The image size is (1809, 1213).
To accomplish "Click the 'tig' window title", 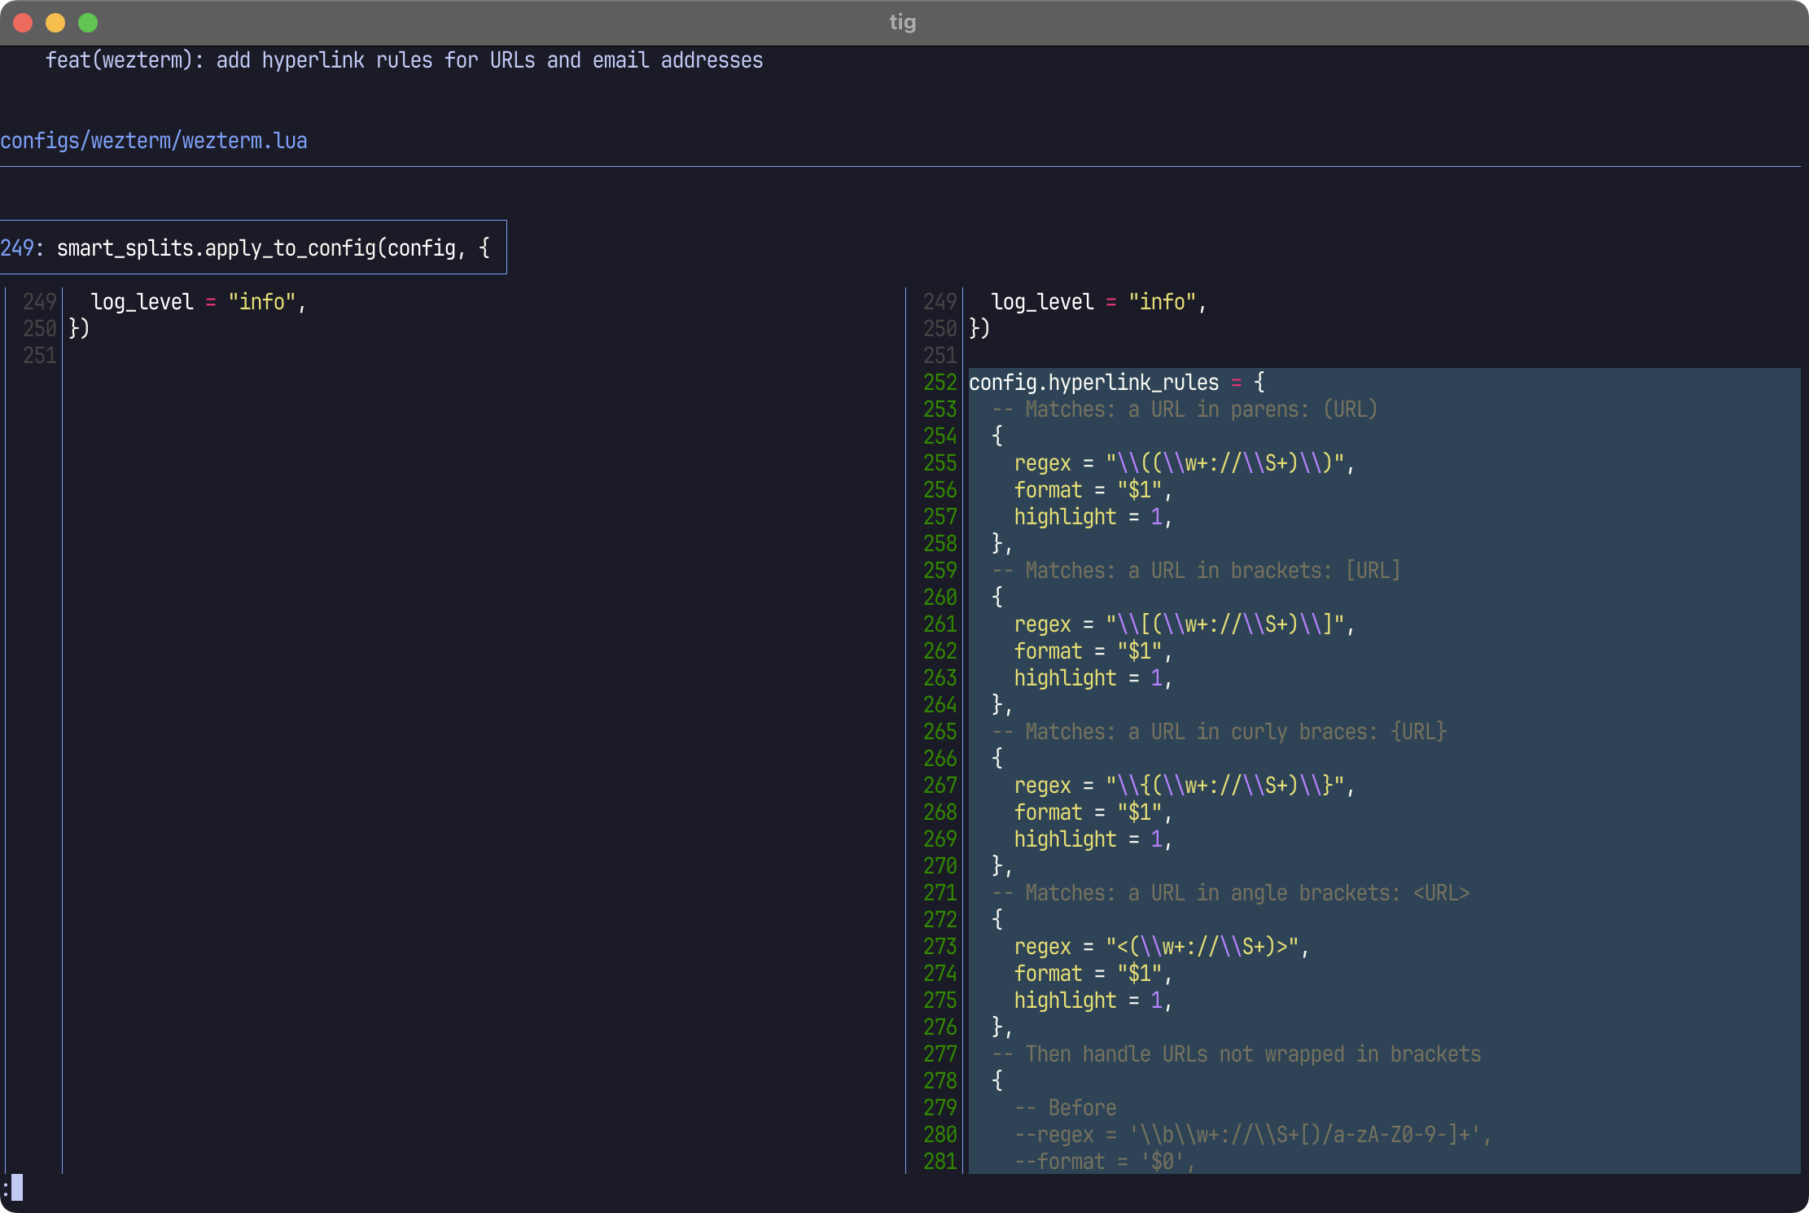I will [903, 22].
